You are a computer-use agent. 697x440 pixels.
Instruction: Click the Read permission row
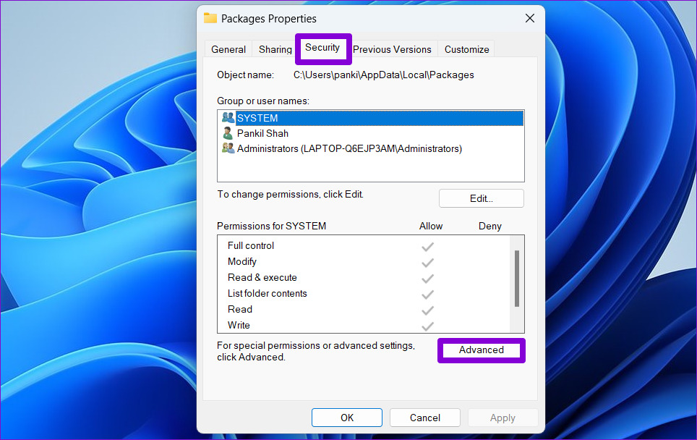pos(364,310)
